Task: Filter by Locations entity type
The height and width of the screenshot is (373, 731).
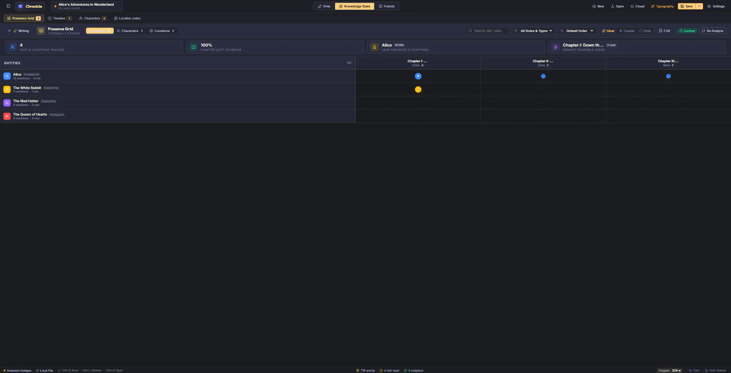Action: pyautogui.click(x=162, y=31)
